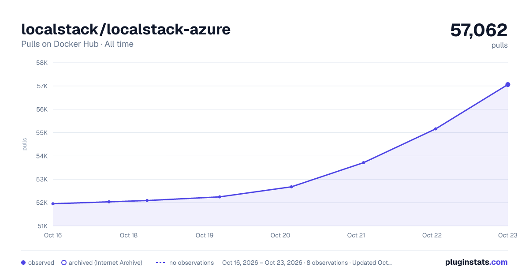Screen dimensions: 529x278
Task: Click the Oct 21 x-axis label
Action: click(x=356, y=235)
